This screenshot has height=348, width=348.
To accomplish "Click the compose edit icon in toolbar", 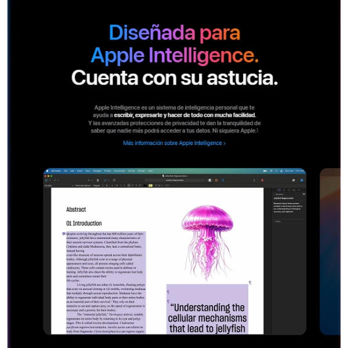I will tap(114, 180).
